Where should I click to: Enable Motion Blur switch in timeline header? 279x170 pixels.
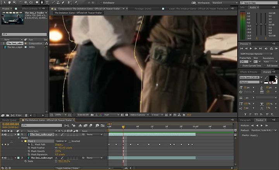click(x=91, y=126)
